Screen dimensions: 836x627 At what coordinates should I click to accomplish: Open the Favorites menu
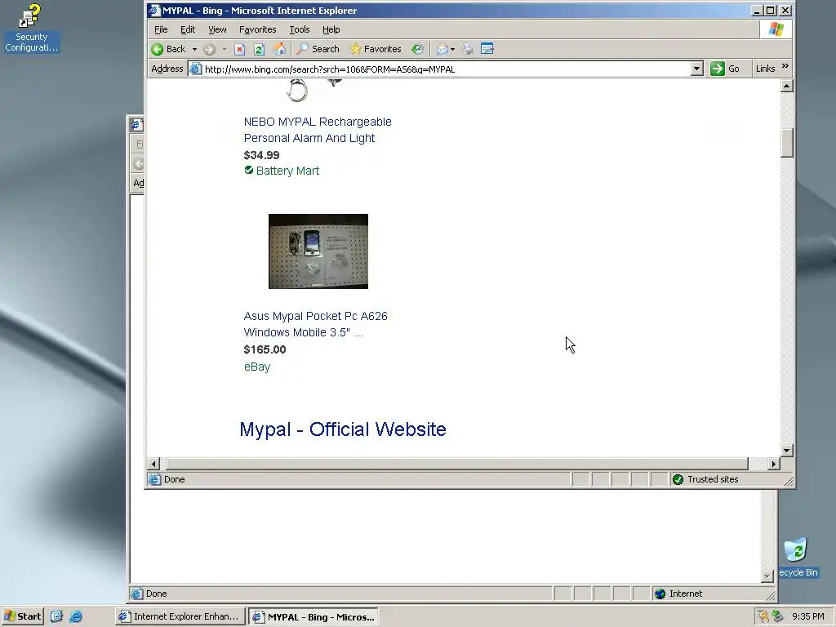pyautogui.click(x=257, y=29)
